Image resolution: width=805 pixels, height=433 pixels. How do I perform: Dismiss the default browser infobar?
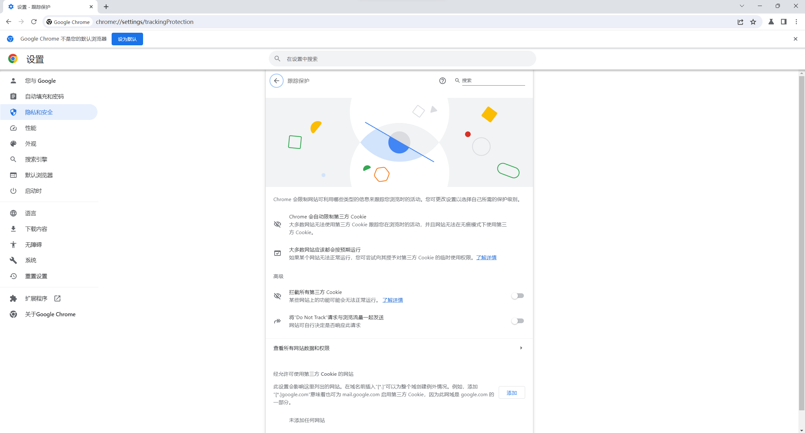[795, 39]
